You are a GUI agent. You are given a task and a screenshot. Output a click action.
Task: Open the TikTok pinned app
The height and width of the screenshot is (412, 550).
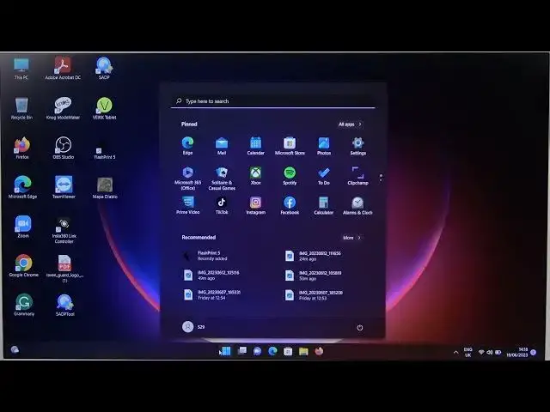click(222, 204)
